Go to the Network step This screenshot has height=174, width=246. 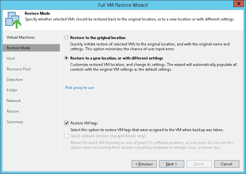click(x=14, y=101)
